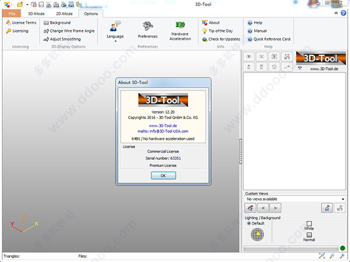Collapse the ribbon with the top-right arrow
The image size is (350, 262).
coord(336,13)
